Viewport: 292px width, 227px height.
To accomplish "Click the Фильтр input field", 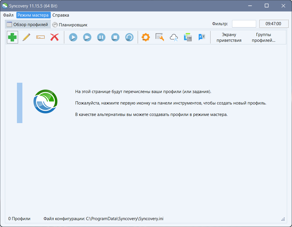I will coord(244,24).
